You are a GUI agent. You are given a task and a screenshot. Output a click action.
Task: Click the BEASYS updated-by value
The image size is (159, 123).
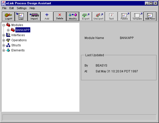pyautogui.click(x=101, y=66)
